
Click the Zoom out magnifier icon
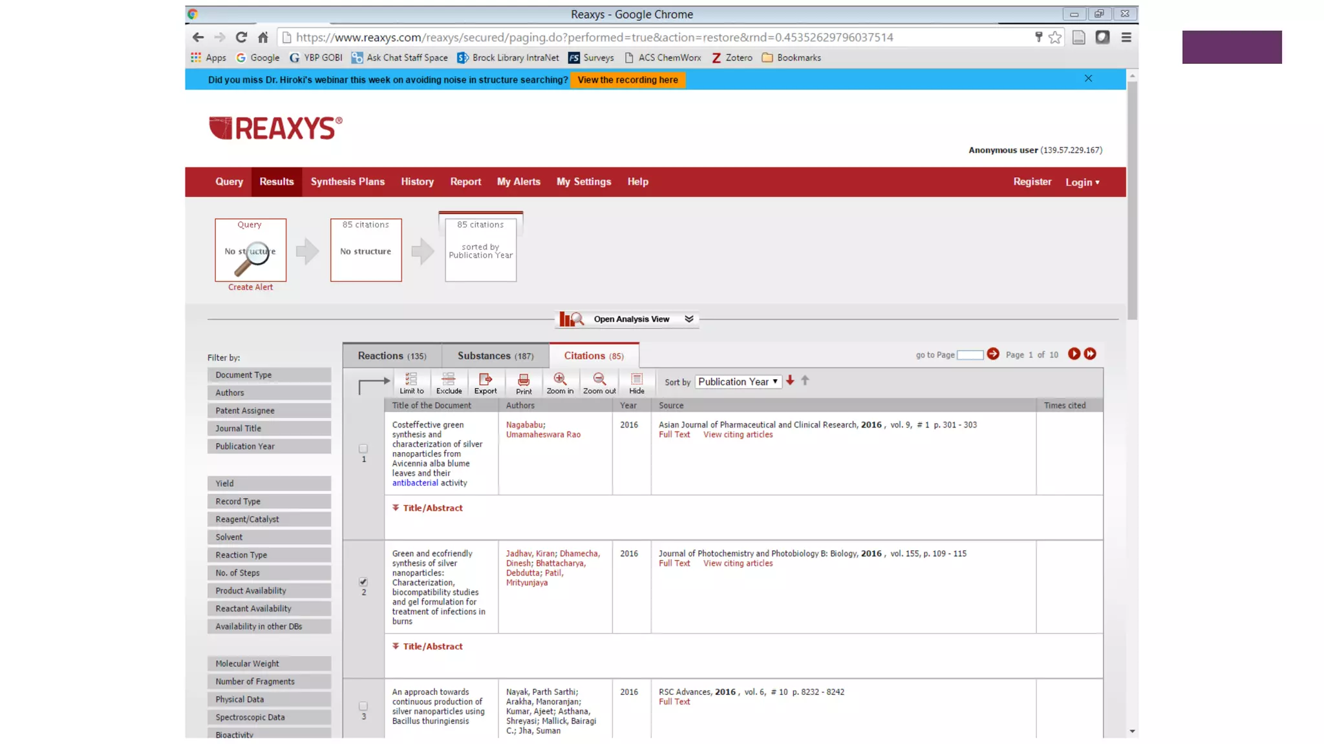[599, 382]
